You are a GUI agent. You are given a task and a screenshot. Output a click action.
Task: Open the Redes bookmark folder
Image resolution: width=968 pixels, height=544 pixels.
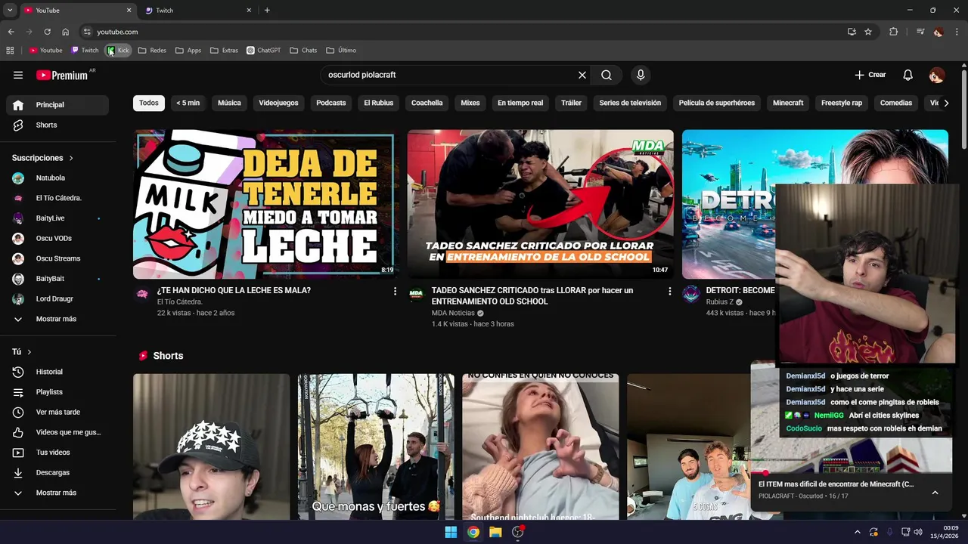pos(152,51)
